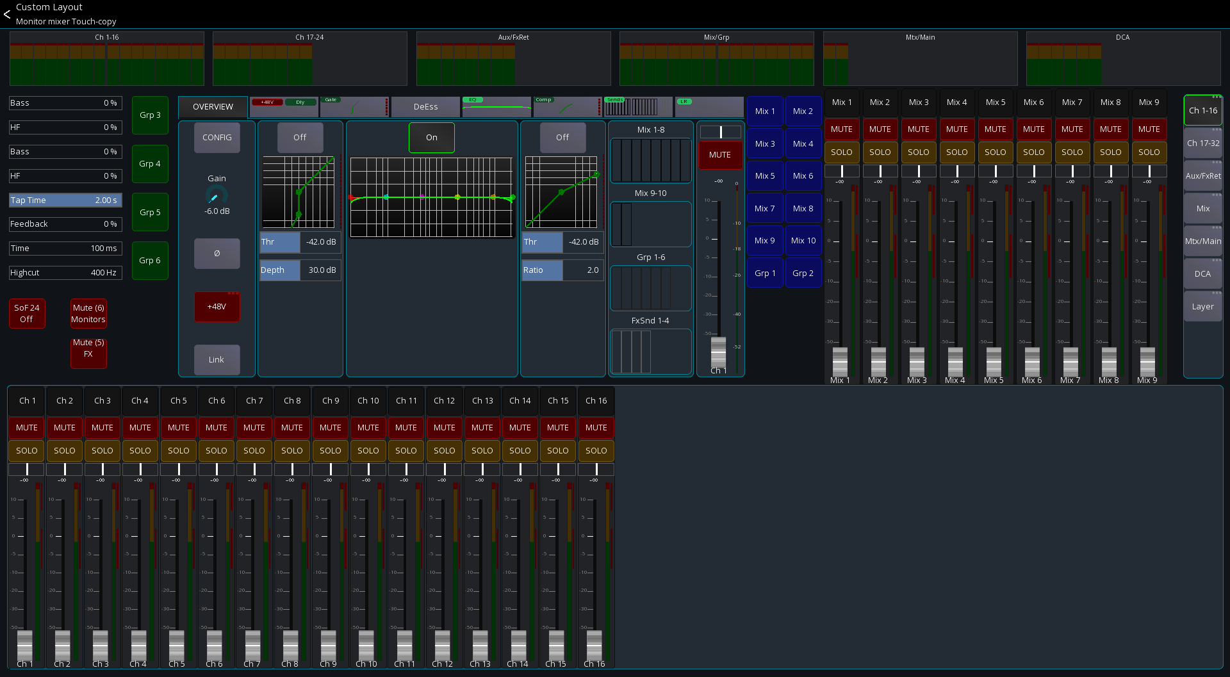Select the Aux/FxRet layer tab
The width and height of the screenshot is (1230, 677).
tap(1203, 176)
